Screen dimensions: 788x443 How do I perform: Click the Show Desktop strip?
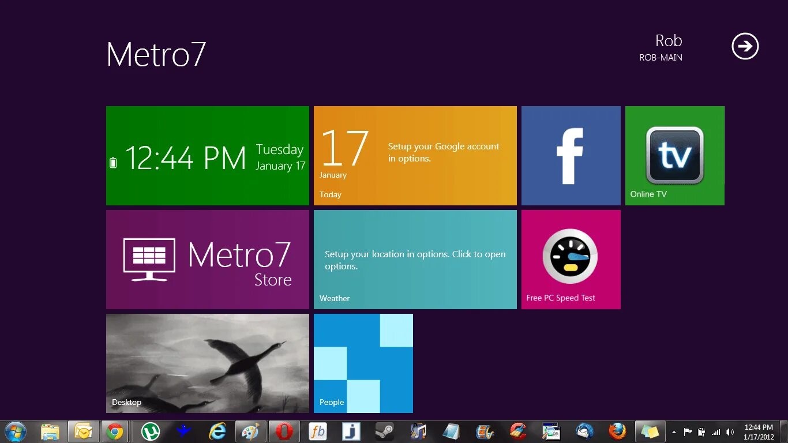[x=784, y=431]
